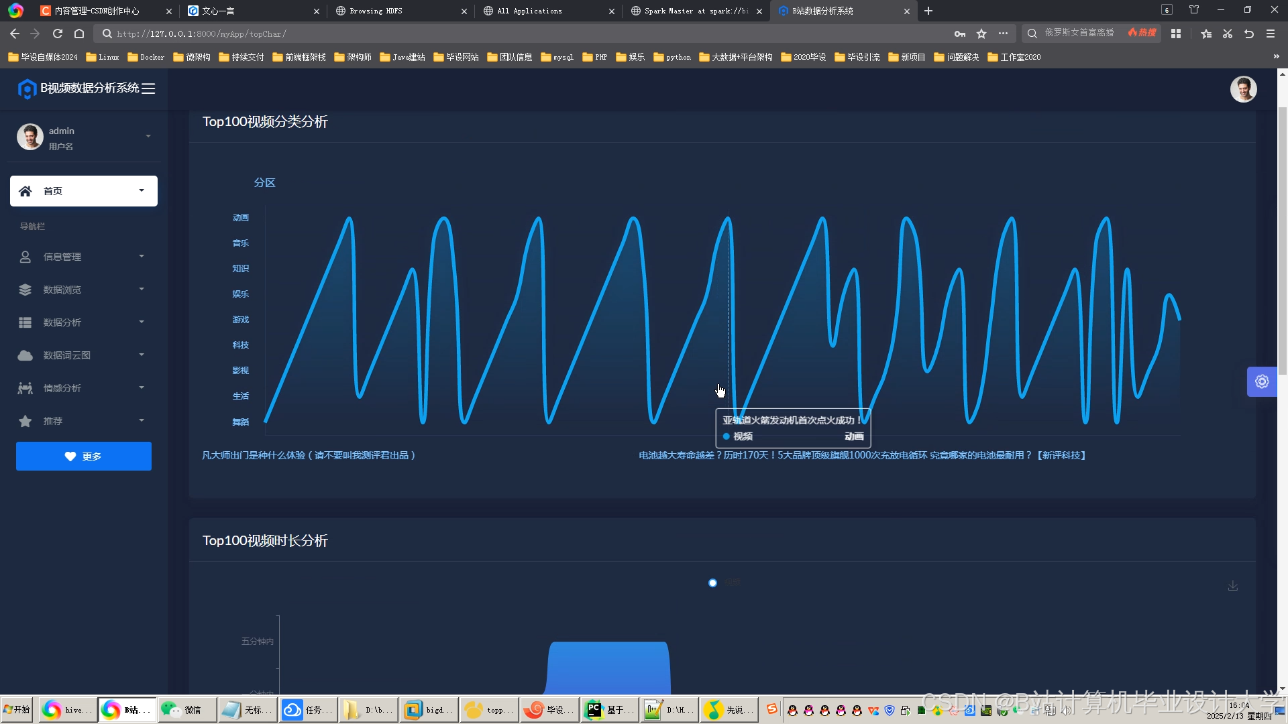
Task: Click the browser bookmark star icon
Action: point(981,34)
